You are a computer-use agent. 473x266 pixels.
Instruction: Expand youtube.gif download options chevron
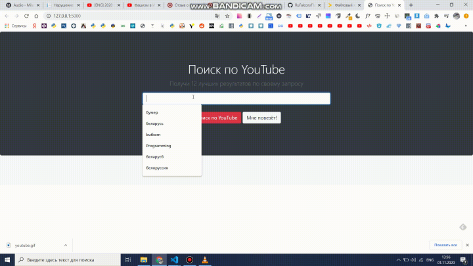coord(66,245)
